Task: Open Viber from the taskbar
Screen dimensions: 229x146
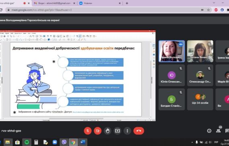Action: coord(64,142)
